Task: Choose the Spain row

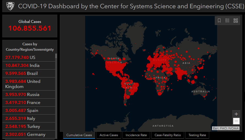Action: 29,110
